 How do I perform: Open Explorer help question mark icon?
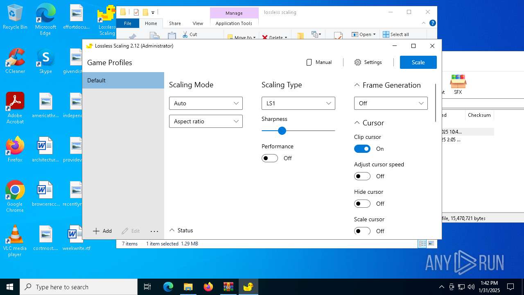[x=432, y=23]
